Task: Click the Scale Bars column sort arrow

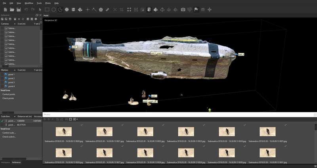Action: 15,116
